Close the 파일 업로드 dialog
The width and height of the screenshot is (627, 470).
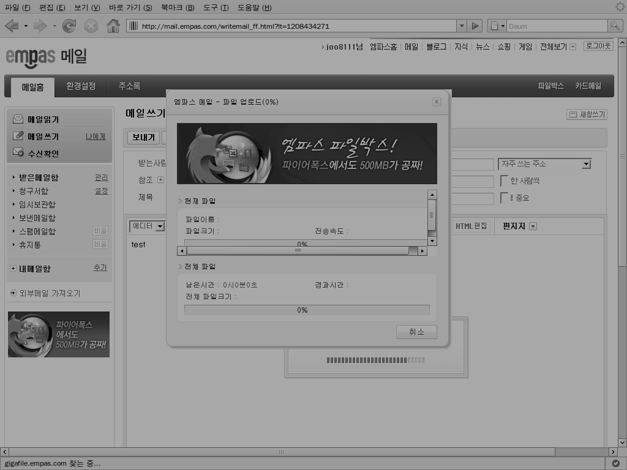(436, 102)
